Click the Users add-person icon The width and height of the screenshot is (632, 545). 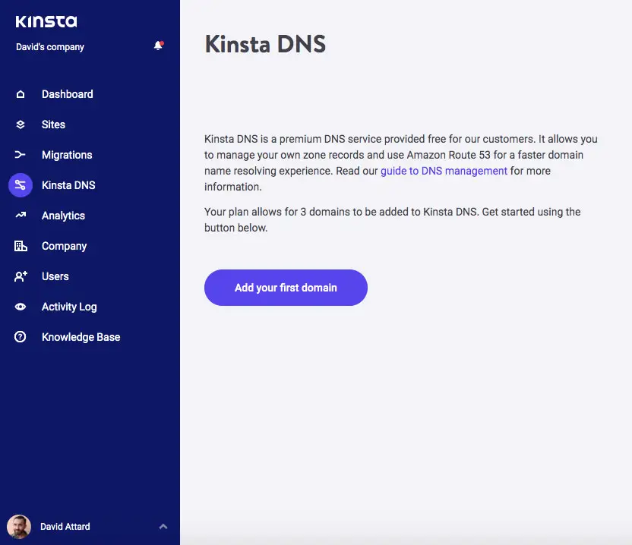pos(21,276)
